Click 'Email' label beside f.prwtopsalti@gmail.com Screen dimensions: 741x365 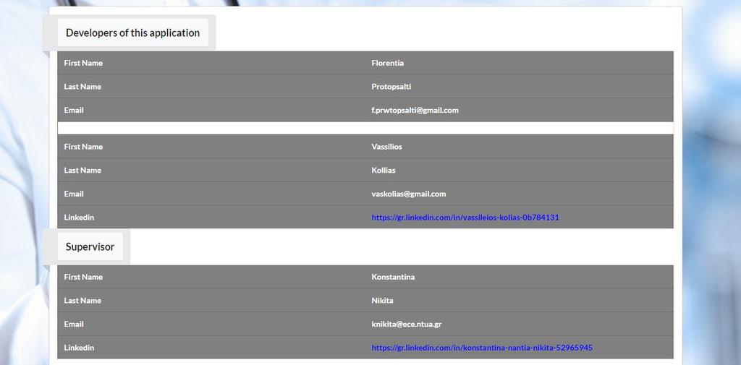(74, 111)
